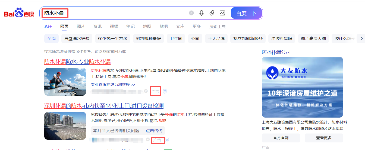Click the Baidu logo
Screen dimensions: 365x150
pos(19,13)
